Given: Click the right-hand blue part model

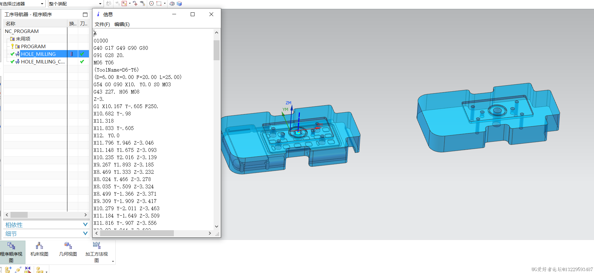Looking at the screenshot, I should point(488,118).
